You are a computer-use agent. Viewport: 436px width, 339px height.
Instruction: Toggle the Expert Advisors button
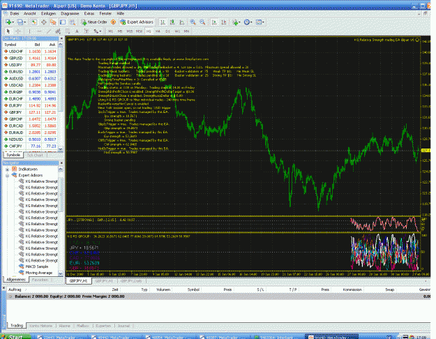[x=137, y=22]
